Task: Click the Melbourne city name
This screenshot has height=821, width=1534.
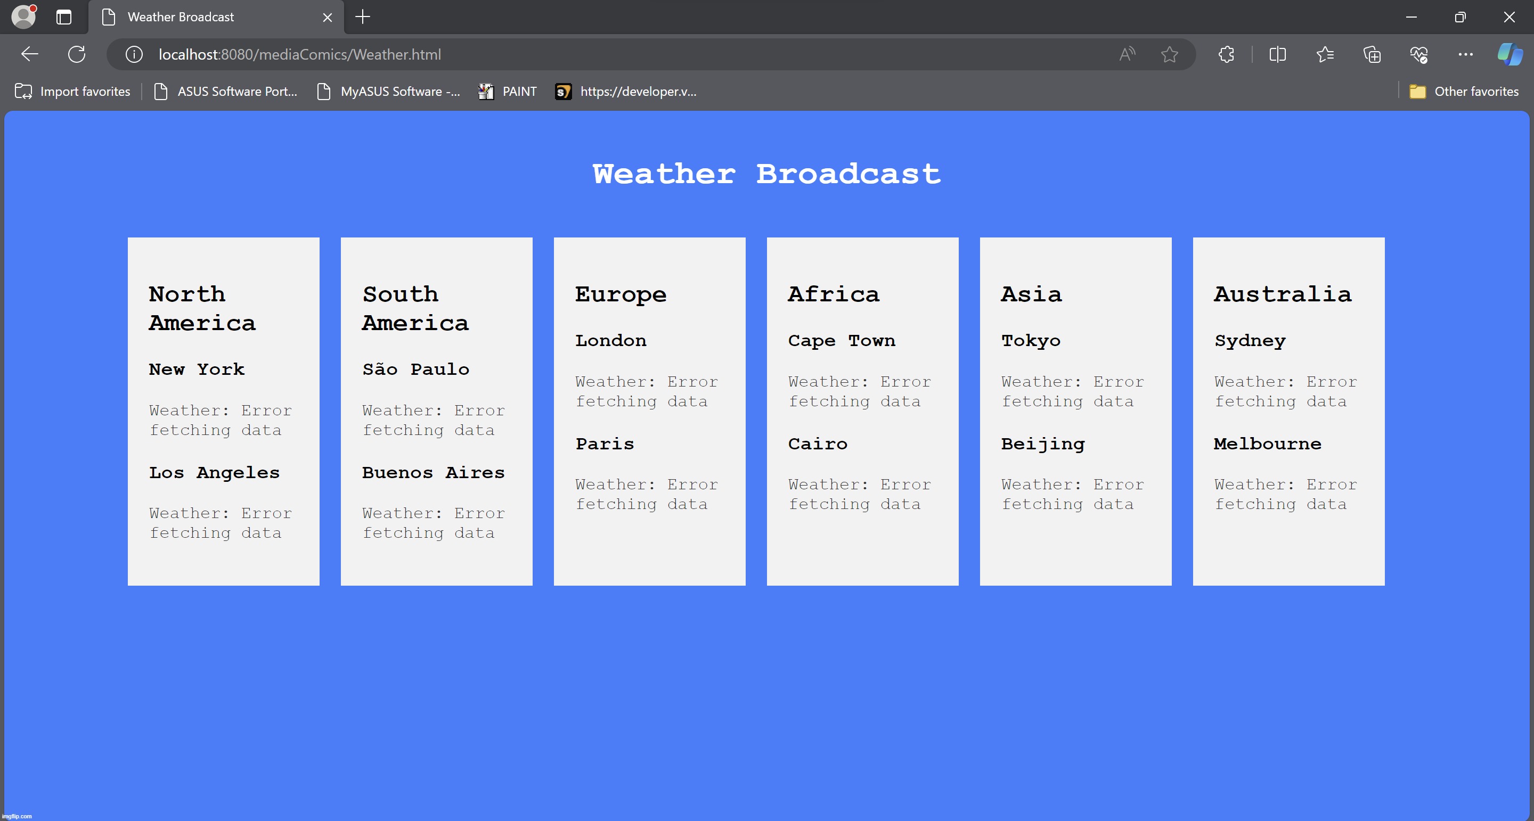Action: click(1268, 444)
